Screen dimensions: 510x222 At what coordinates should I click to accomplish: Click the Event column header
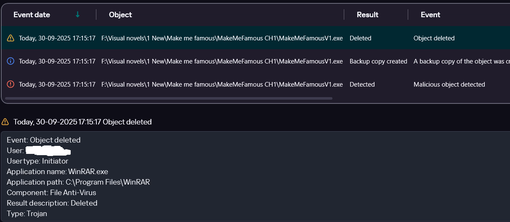tap(430, 15)
